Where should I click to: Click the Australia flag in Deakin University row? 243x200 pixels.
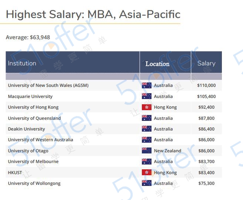[147, 129]
